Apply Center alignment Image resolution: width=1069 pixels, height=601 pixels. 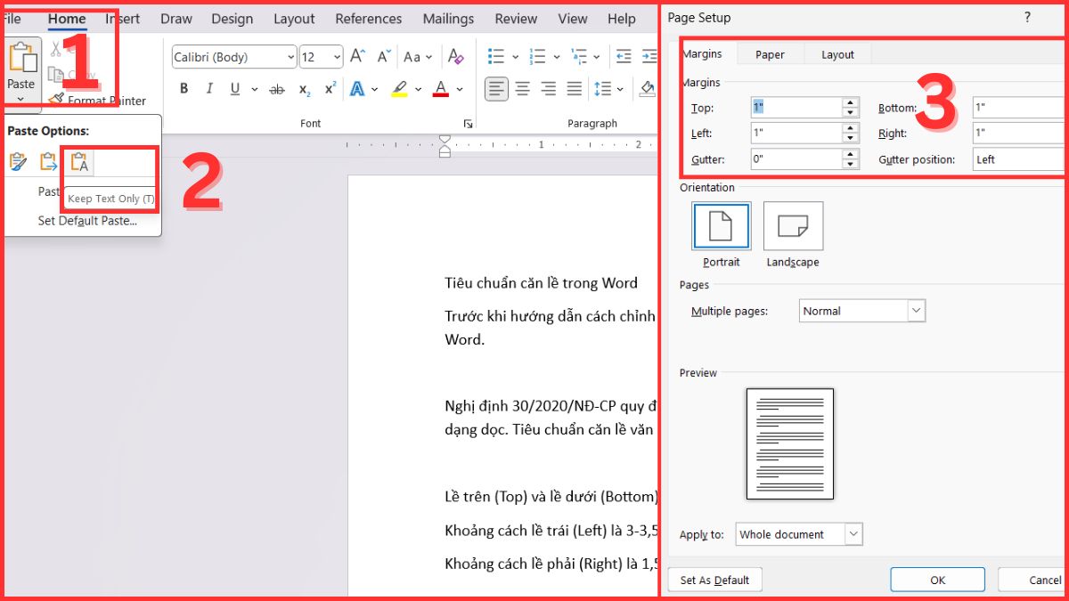pyautogui.click(x=521, y=88)
